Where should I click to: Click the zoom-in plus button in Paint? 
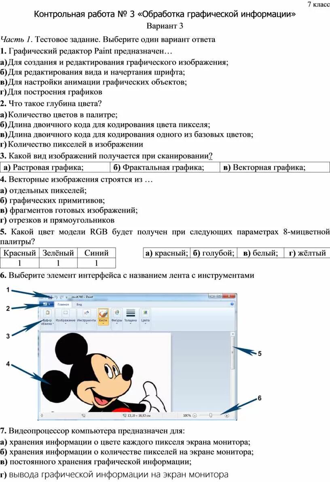coord(227,415)
